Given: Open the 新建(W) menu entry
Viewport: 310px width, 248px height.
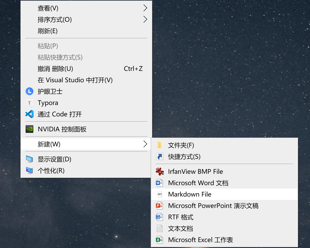Looking at the screenshot, I should [x=86, y=144].
